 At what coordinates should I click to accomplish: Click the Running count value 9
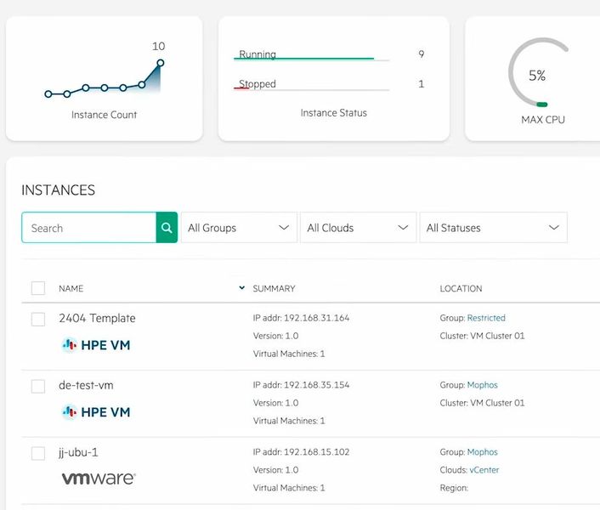pyautogui.click(x=422, y=54)
